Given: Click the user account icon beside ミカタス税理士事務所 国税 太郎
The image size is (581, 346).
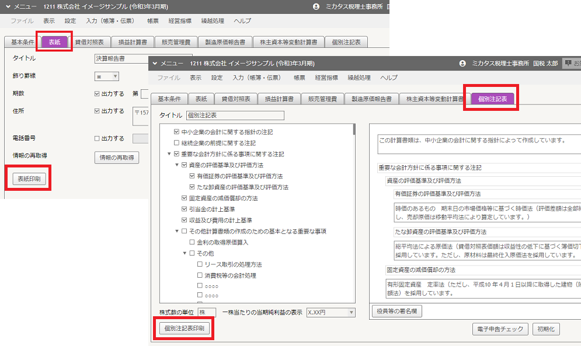Looking at the screenshot, I should coord(462,64).
